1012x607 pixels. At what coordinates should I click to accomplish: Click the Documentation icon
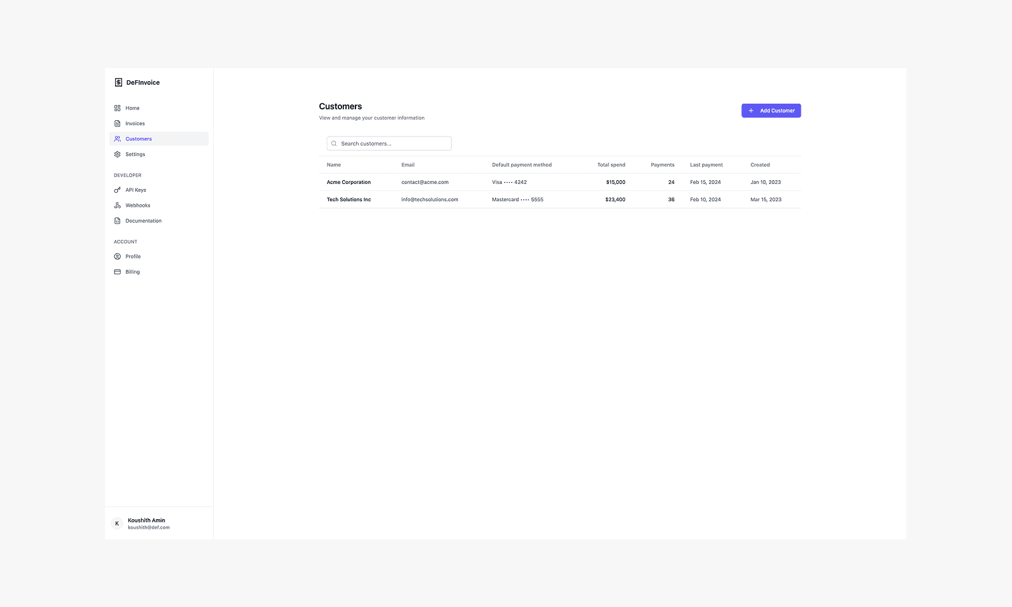pyautogui.click(x=118, y=220)
